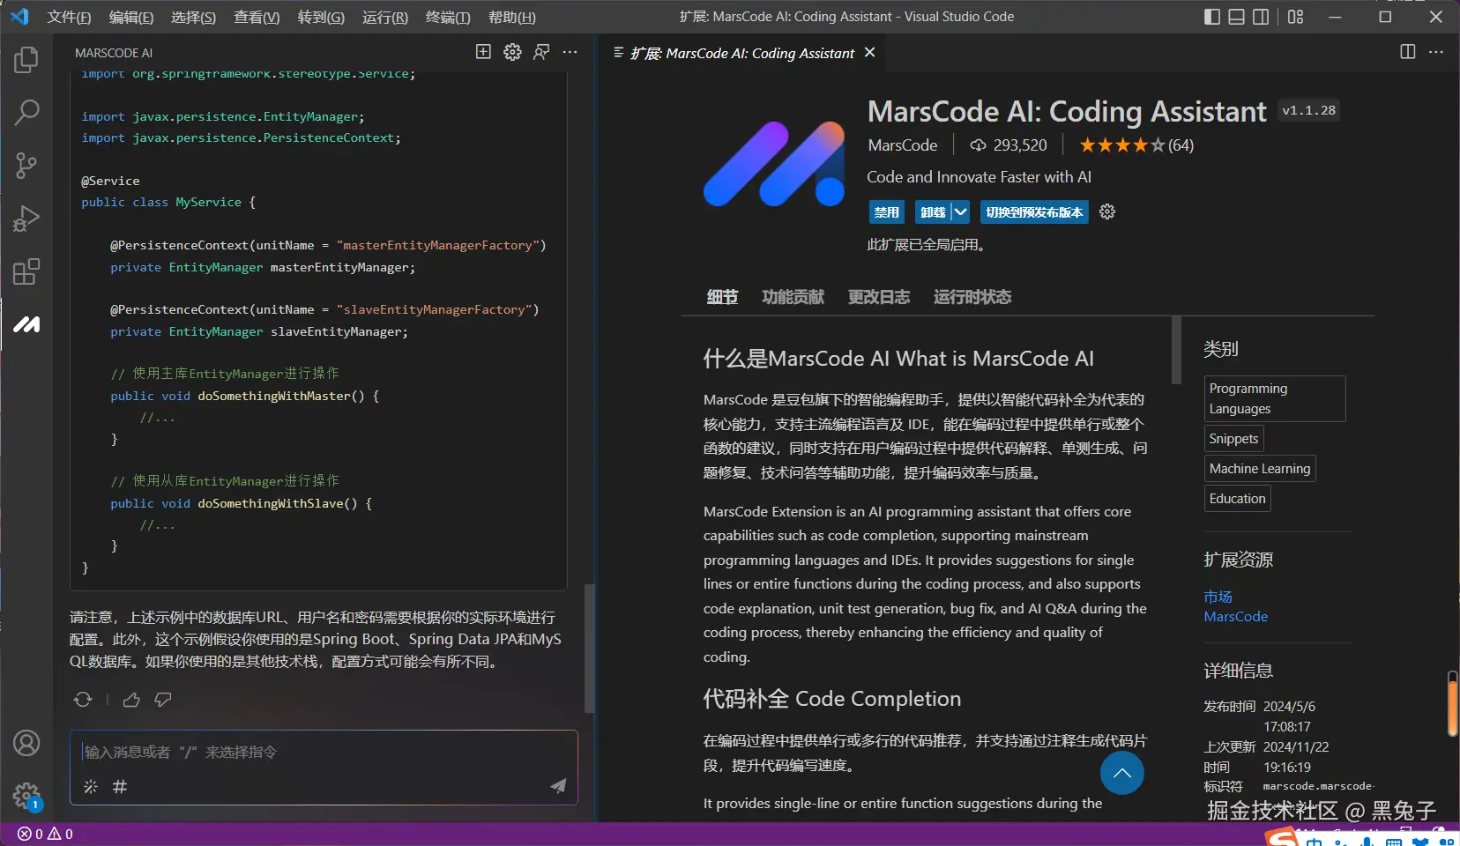
Task: Open the MarsCode panel more actions menu
Action: point(570,53)
